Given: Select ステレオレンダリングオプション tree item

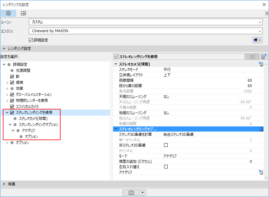Looking at the screenshot, I should click(x=38, y=124).
